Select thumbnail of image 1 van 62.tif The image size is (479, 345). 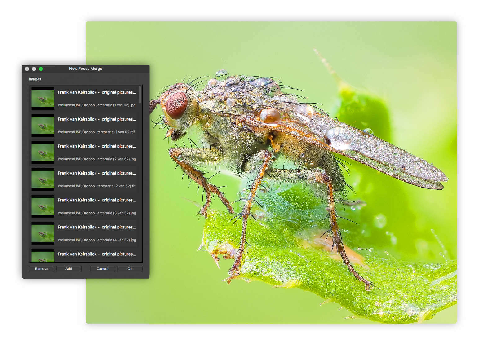point(43,125)
